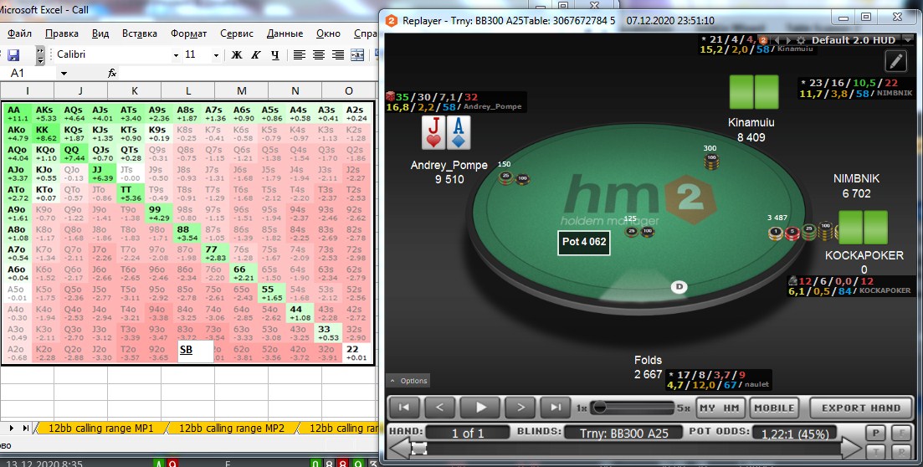Image resolution: width=923 pixels, height=467 pixels.
Task: Align cell text right in Excel
Action: click(338, 54)
